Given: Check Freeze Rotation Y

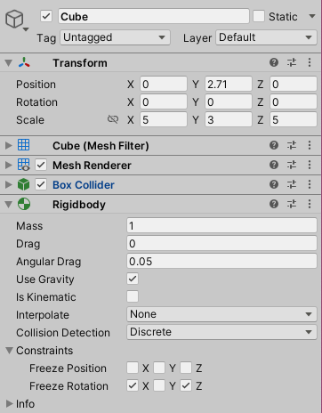Looking at the screenshot, I should [159, 385].
